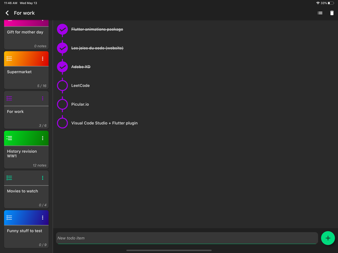Click the Wed May 13 date
This screenshot has width=338, height=253.
[x=28, y=3]
